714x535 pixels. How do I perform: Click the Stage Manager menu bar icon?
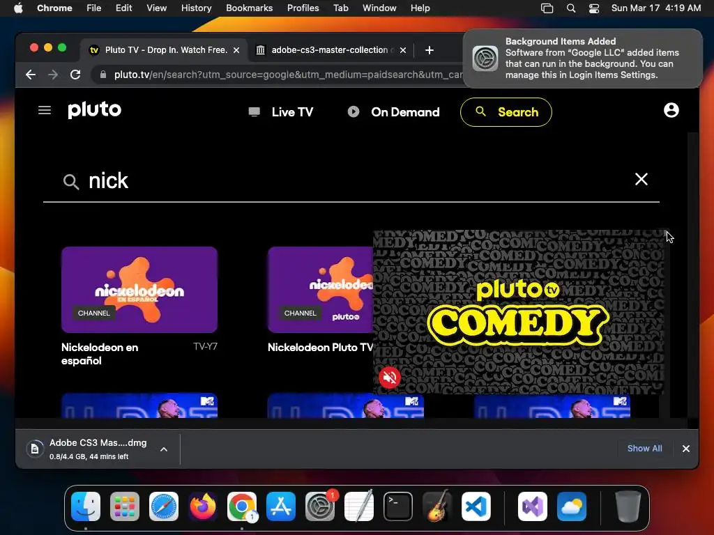tap(547, 8)
